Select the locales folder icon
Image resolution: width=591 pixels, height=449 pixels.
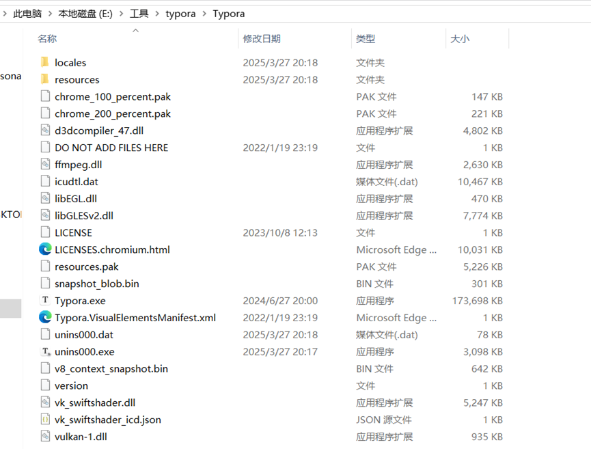coord(45,62)
